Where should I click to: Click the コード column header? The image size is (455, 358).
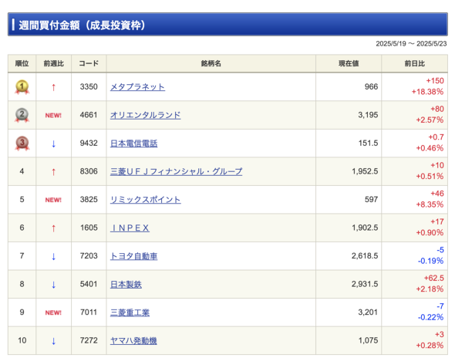coord(89,63)
